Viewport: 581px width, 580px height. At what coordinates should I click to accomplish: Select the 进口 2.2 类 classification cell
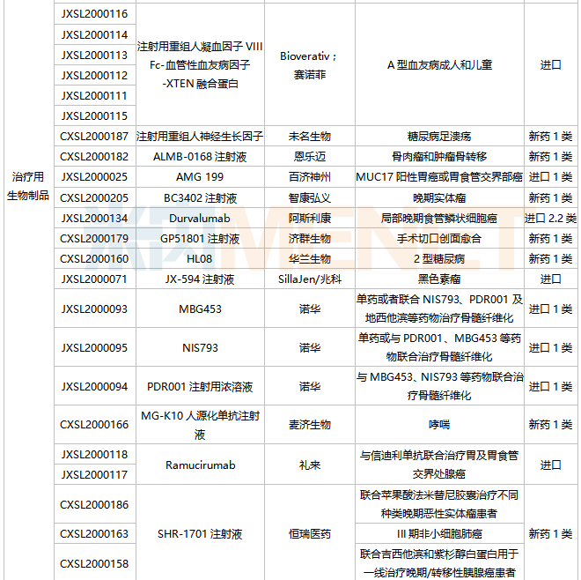click(550, 219)
